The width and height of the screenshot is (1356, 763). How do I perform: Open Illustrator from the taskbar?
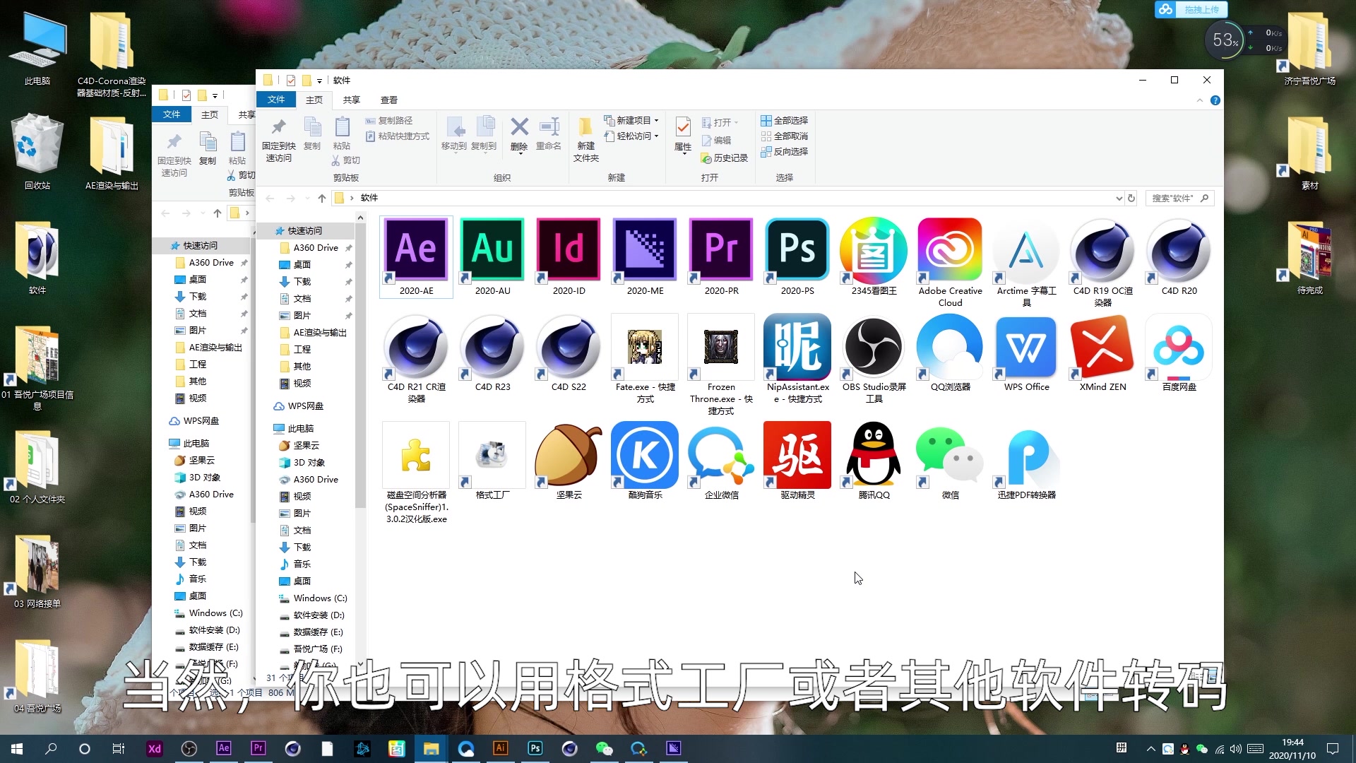(500, 749)
